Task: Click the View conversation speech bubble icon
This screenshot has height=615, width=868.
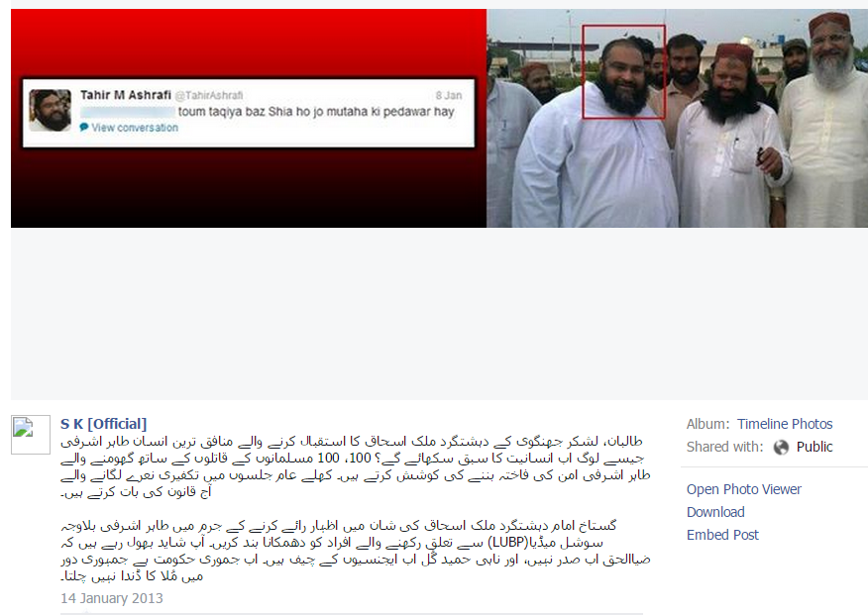Action: [83, 127]
